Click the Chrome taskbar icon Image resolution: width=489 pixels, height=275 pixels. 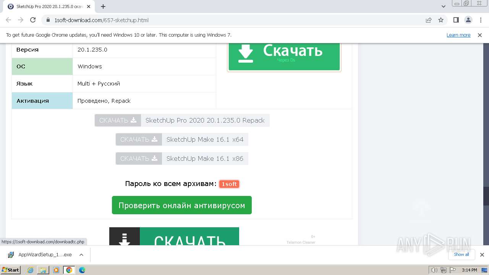click(x=69, y=270)
